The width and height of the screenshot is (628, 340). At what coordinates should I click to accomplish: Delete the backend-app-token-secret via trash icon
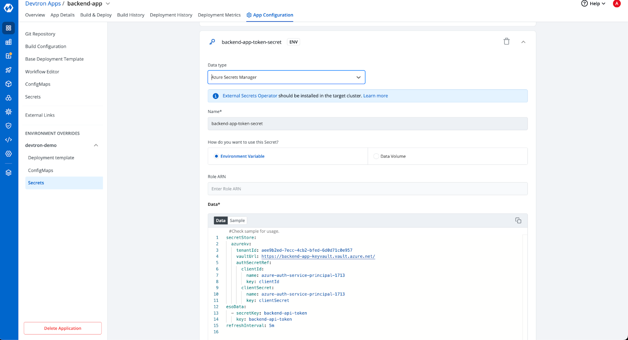(x=507, y=42)
